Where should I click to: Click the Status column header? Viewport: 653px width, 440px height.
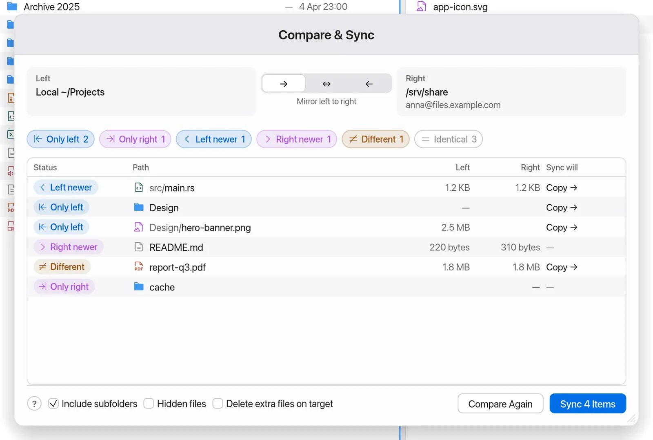[x=45, y=168]
